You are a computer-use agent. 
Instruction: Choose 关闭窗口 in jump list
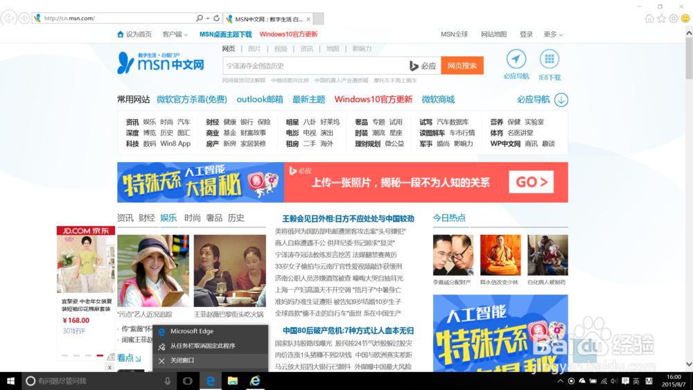coord(211,360)
